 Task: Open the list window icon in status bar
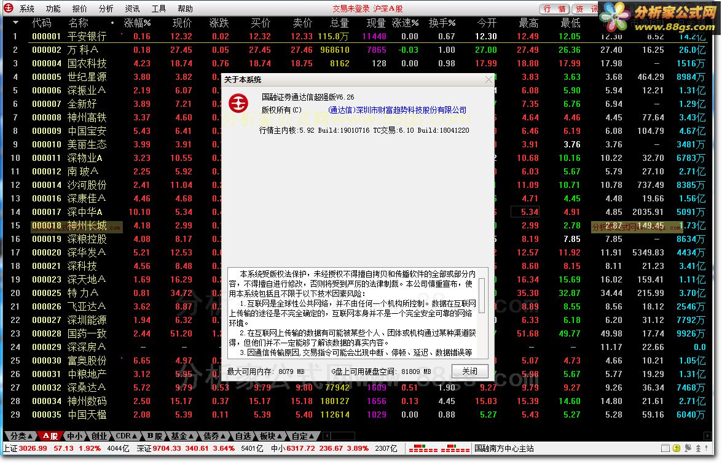click(x=665, y=448)
